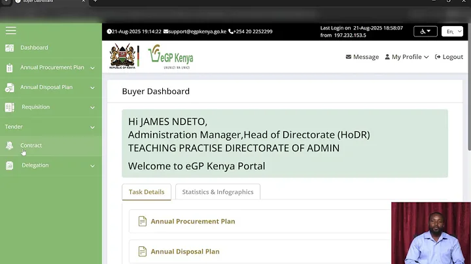Click the eGP Kenya logo
This screenshot has width=471, height=264.
(x=171, y=56)
